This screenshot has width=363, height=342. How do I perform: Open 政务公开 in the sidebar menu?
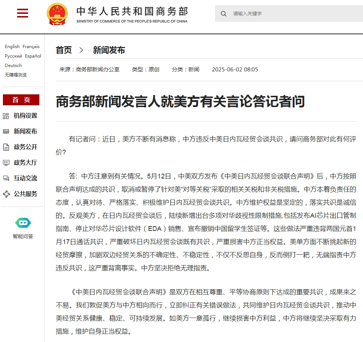(26, 147)
